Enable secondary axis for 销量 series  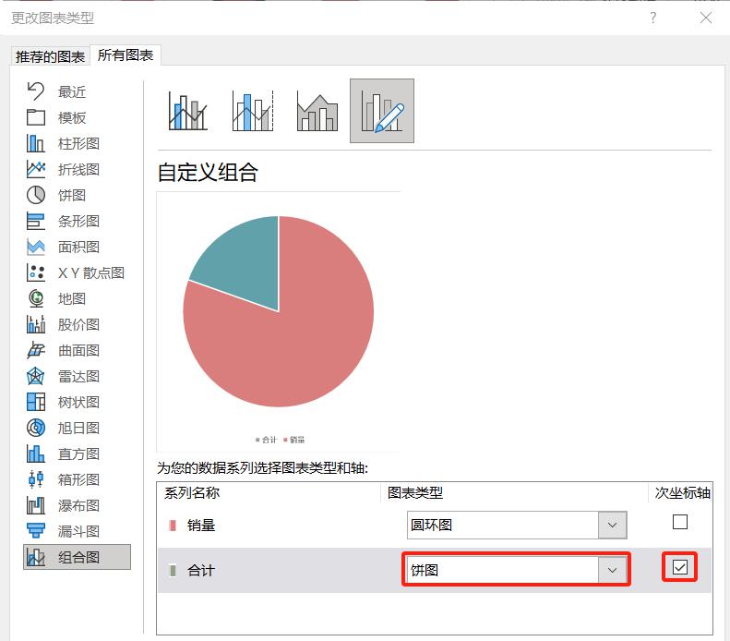(680, 522)
